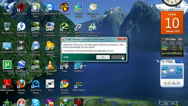Open Internet Download Manager shortcut icon

pos(64,102)
